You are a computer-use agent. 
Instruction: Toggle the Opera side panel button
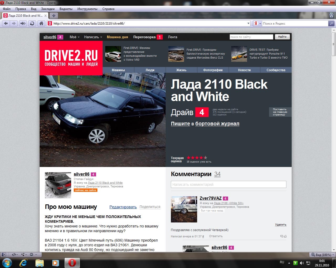coord(4,254)
